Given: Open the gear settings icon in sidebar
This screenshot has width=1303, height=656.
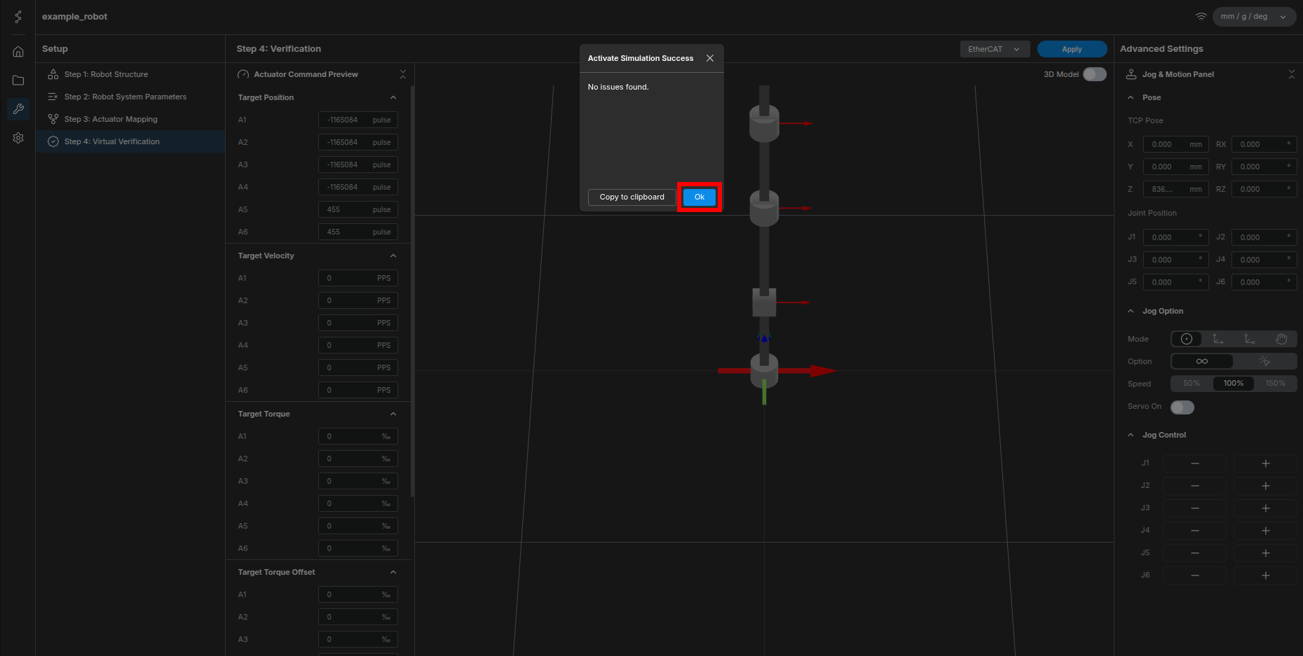Looking at the screenshot, I should click(x=18, y=138).
